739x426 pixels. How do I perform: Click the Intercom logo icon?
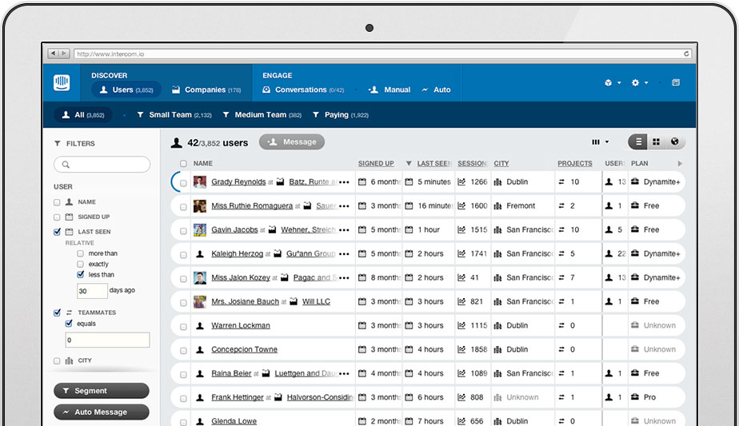pos(62,82)
